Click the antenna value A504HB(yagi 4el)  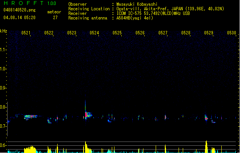pos(135,18)
